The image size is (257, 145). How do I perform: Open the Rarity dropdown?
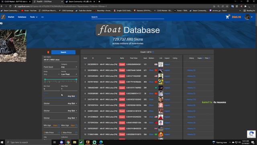coord(51,74)
